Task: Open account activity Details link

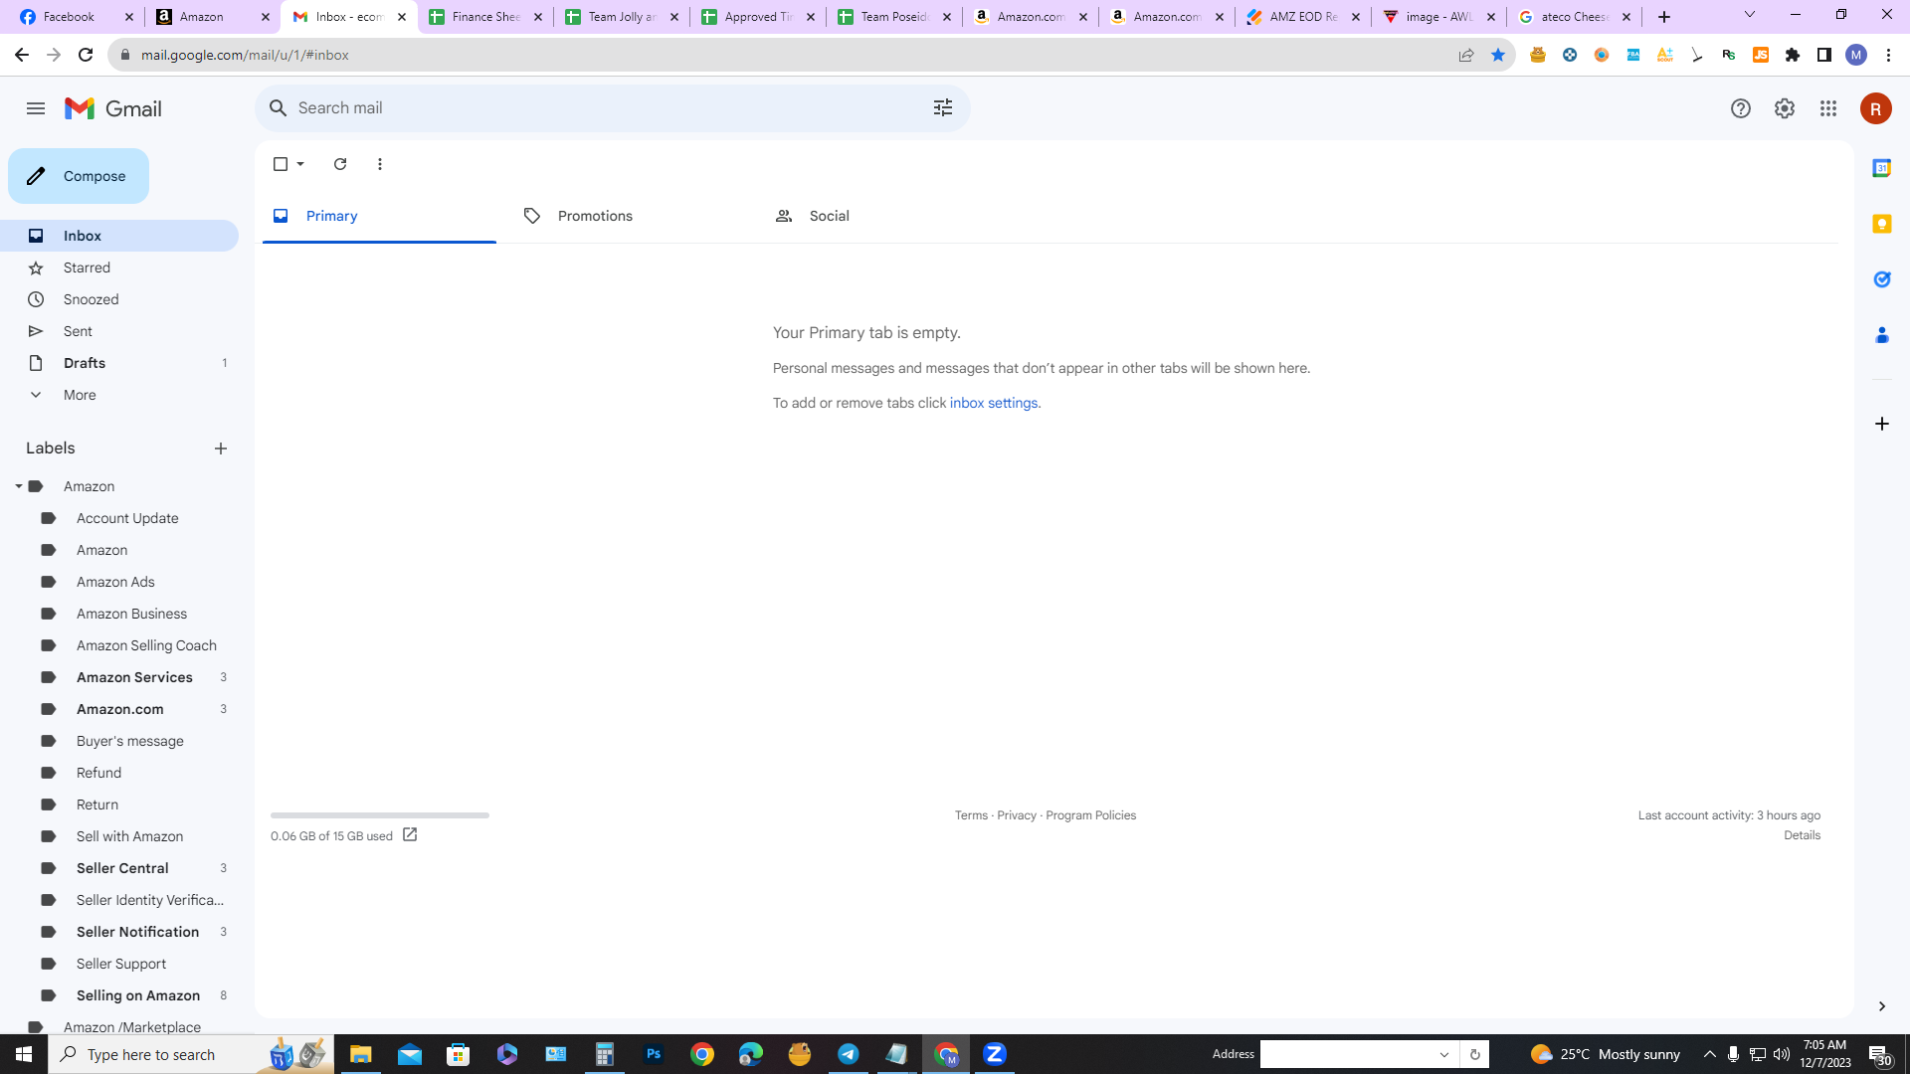Action: 1802,835
